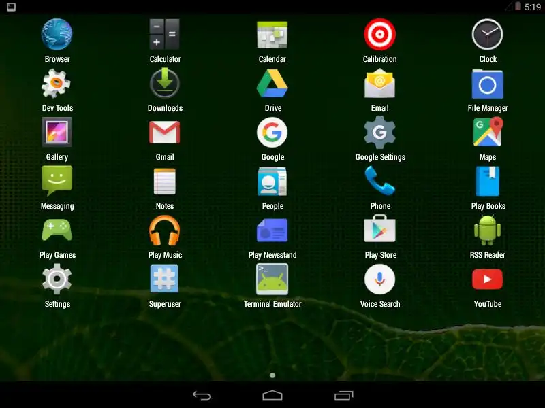Tap the Home navigation button
The height and width of the screenshot is (408, 545).
(272, 396)
